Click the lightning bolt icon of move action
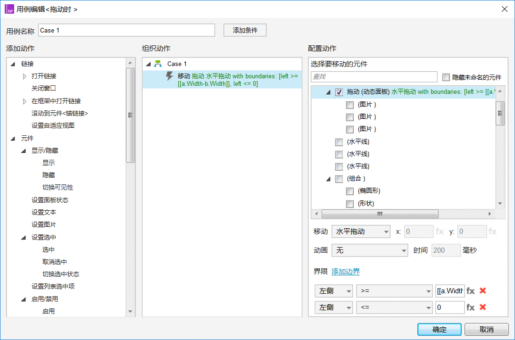 point(169,76)
